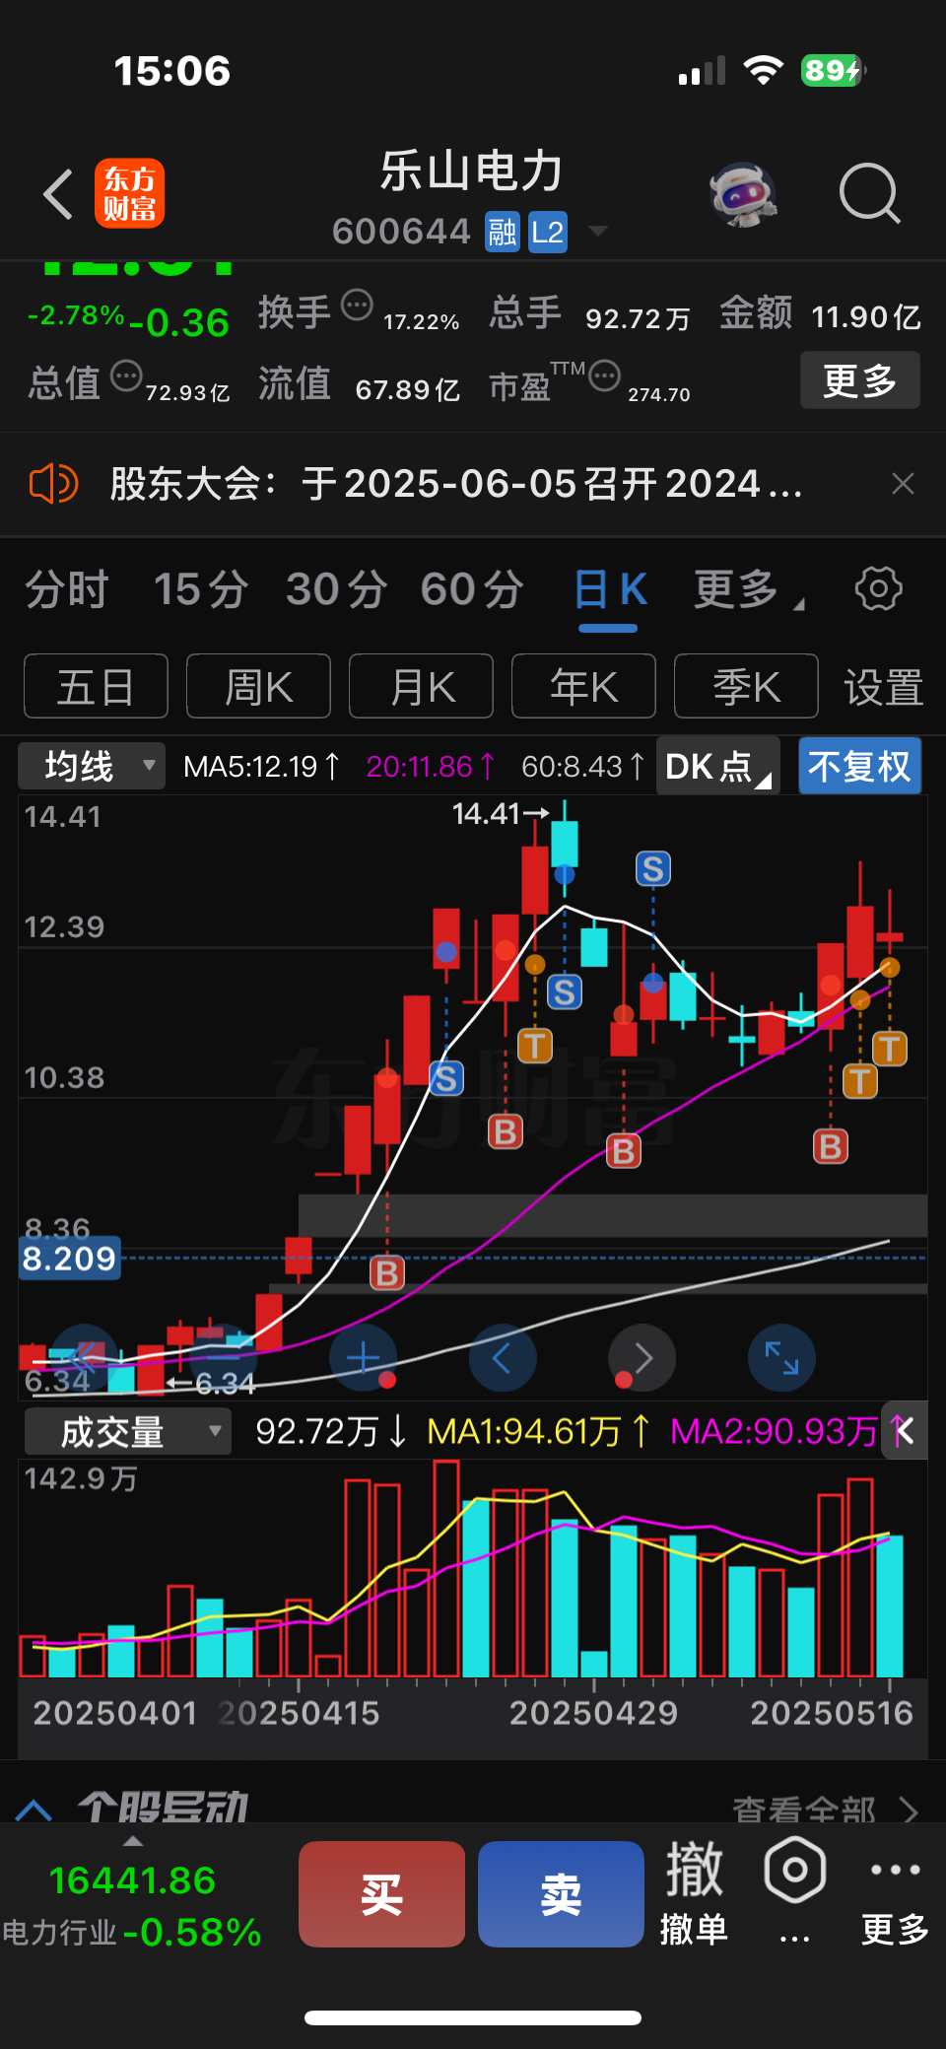Collapse the 个股异动 section chevron
This screenshot has width=946, height=2049.
pyautogui.click(x=34, y=1810)
